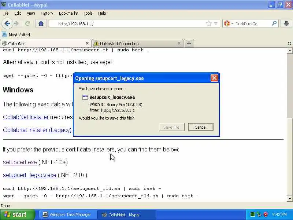Open the Bookmarks menu
This screenshot has width=293, height=220.
(x=68, y=13)
